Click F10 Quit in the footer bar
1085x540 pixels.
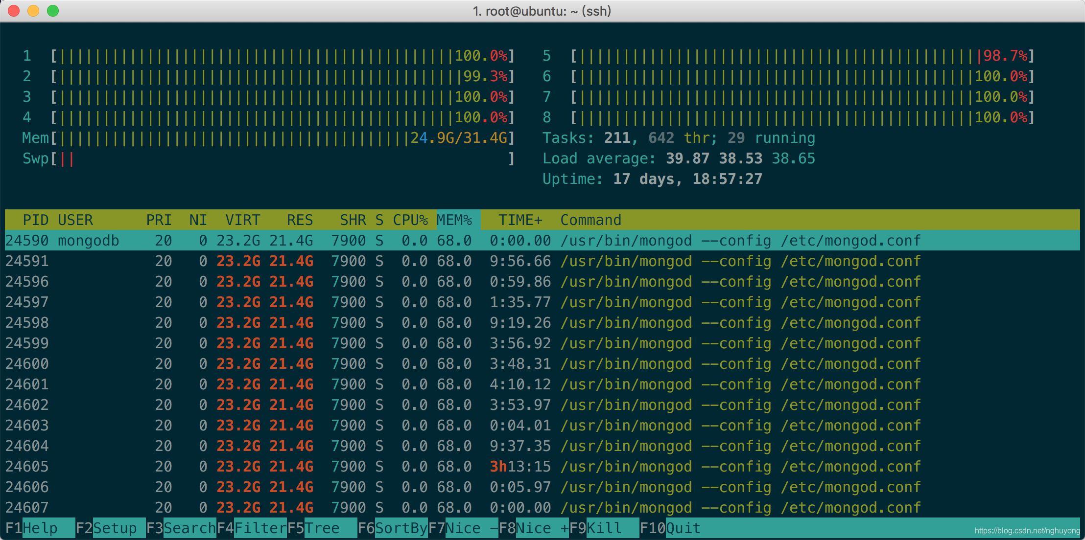click(x=670, y=528)
